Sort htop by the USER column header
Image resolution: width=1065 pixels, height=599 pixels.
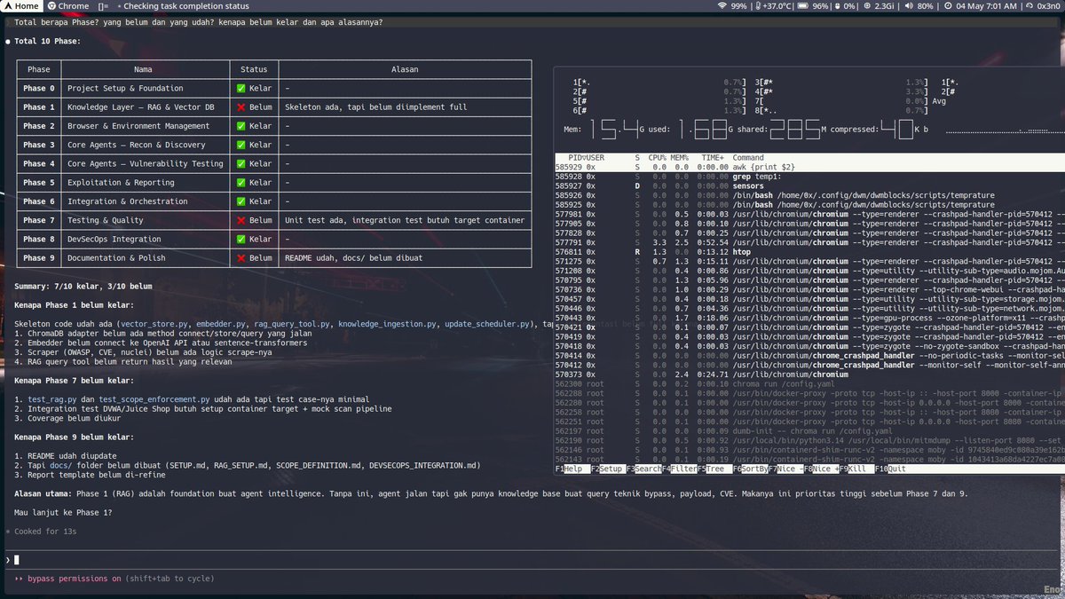coord(594,158)
